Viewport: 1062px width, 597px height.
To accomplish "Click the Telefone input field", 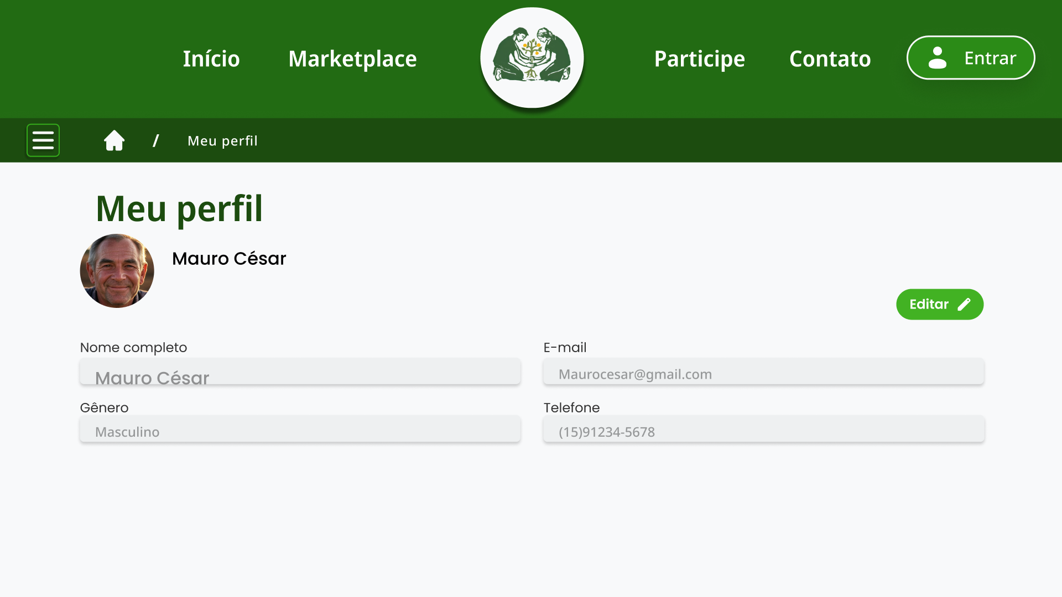I will [x=763, y=430].
